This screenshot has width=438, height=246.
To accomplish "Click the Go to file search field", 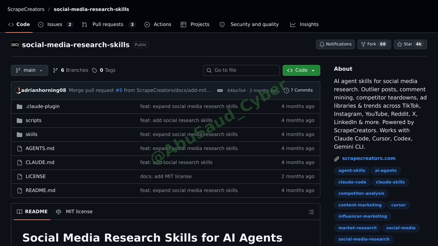I will click(x=242, y=70).
